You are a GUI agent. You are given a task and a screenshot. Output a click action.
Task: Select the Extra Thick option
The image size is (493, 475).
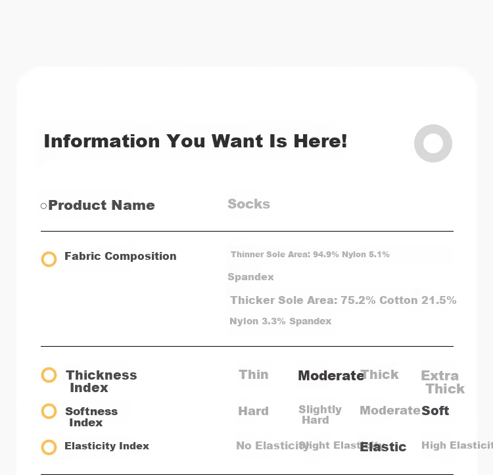point(442,382)
